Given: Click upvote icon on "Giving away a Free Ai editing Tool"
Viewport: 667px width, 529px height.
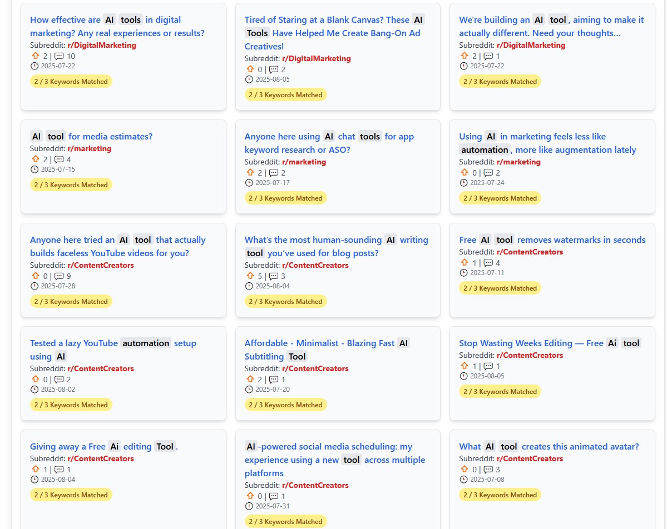Looking at the screenshot, I should pos(36,470).
